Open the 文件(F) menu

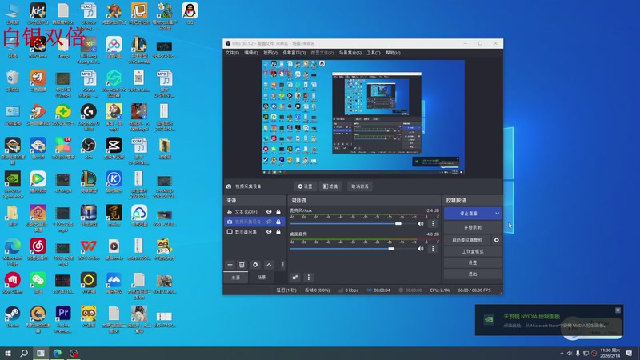point(232,53)
